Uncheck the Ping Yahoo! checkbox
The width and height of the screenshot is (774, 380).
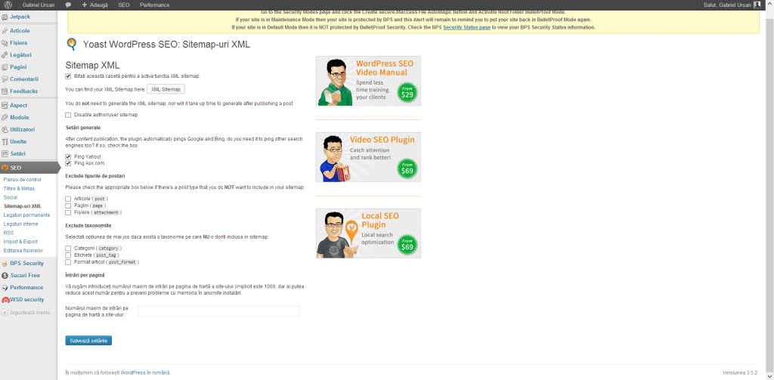(x=68, y=156)
